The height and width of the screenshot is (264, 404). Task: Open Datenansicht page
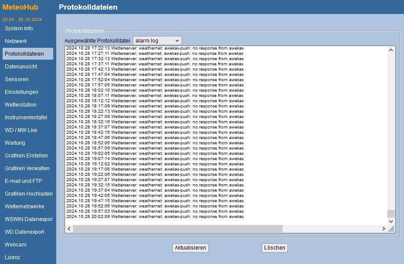coord(21,67)
